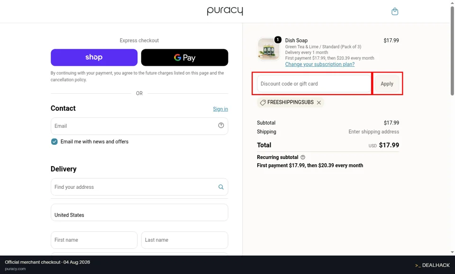Image resolution: width=455 pixels, height=274 pixels.
Task: Remove the FREESHIPPINGSUBS discount code
Action: 319,103
